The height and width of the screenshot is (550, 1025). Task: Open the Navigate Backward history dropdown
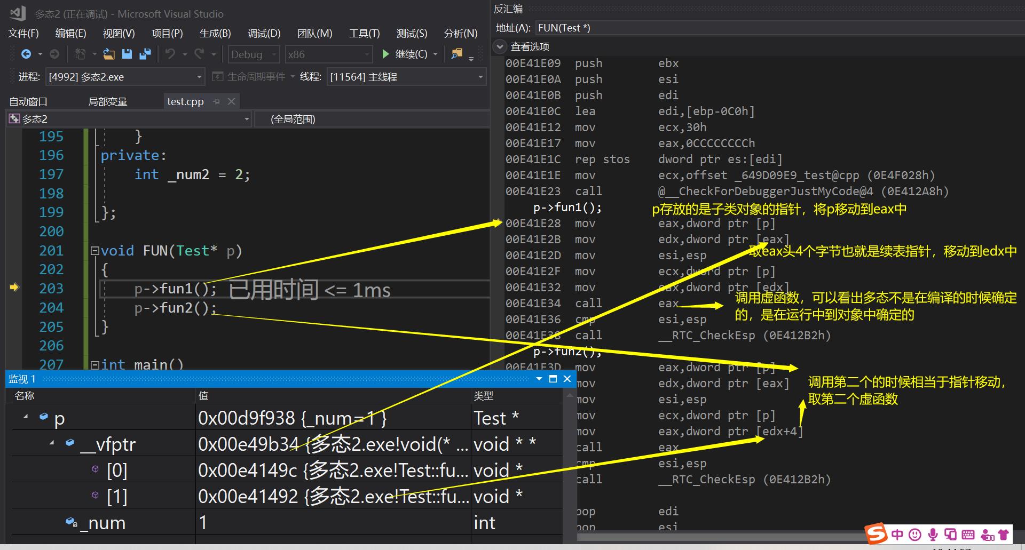click(x=40, y=54)
